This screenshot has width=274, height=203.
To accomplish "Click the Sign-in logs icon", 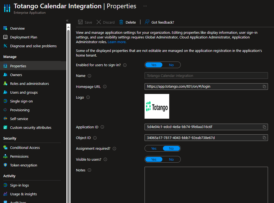I will click(x=5, y=185).
